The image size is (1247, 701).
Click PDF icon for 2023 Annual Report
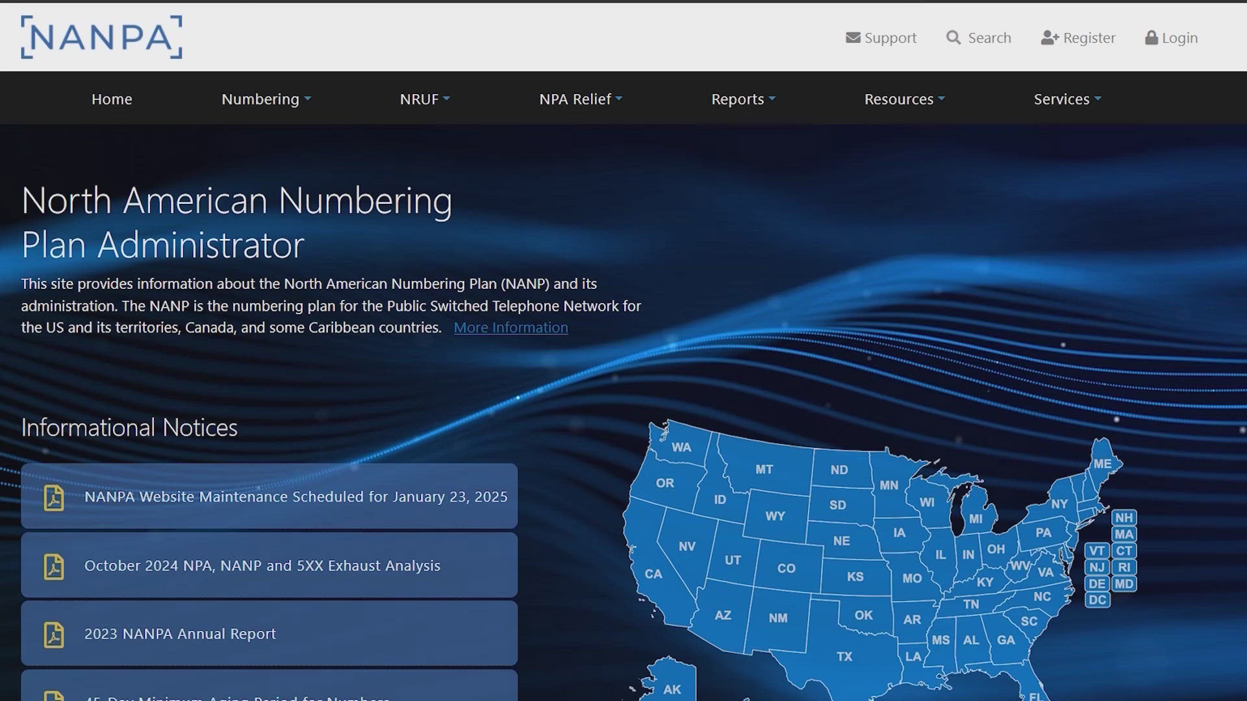[54, 635]
